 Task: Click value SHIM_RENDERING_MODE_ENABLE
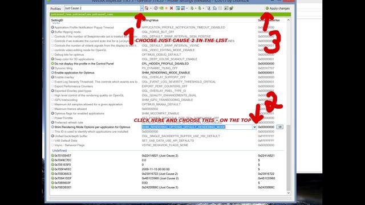pyautogui.click(x=166, y=73)
